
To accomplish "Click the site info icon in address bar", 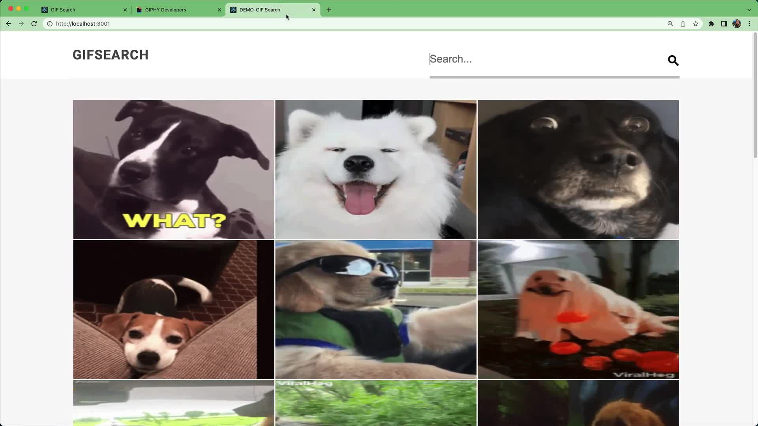I will pos(50,24).
